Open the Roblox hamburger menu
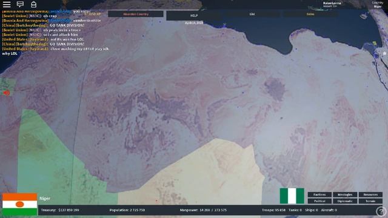The width and height of the screenshot is (388, 218). coord(7,4)
